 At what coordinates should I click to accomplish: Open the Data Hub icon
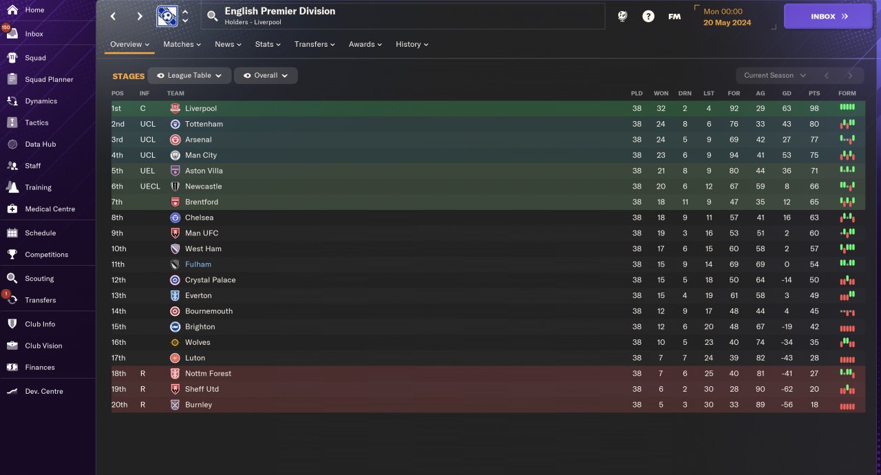tap(12, 144)
